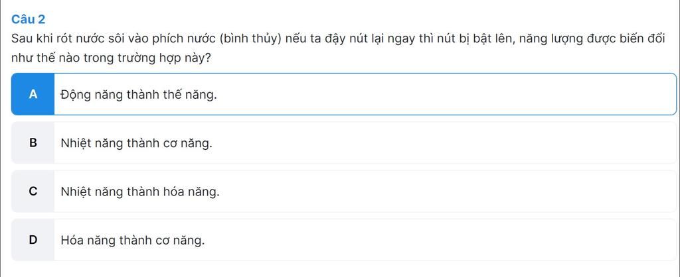Viewport: 680px width, 277px height.
Task: Select answer text 'Hóa năng thành cơ năng.'
Action: click(x=133, y=240)
